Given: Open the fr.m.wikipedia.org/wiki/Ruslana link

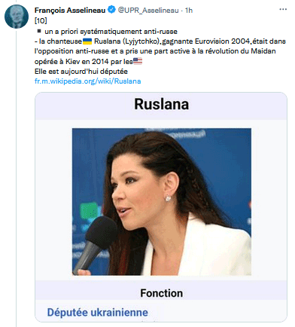Looking at the screenshot, I should [87, 81].
